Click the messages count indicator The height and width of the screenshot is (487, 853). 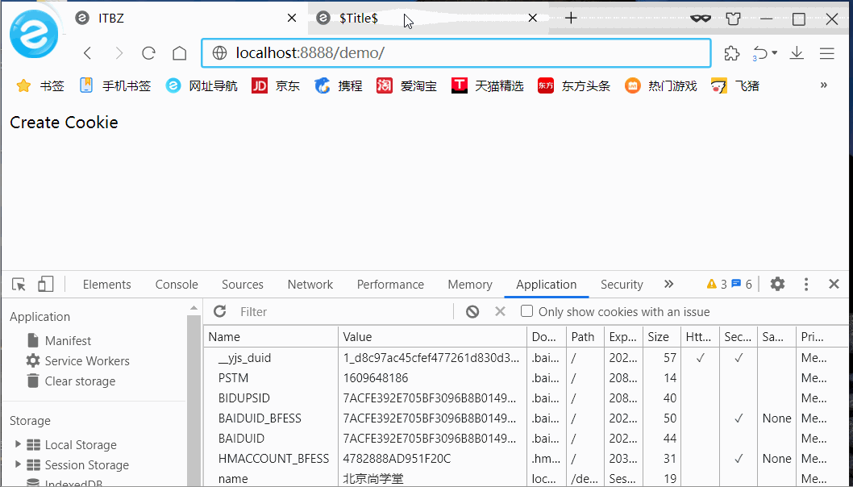click(742, 284)
